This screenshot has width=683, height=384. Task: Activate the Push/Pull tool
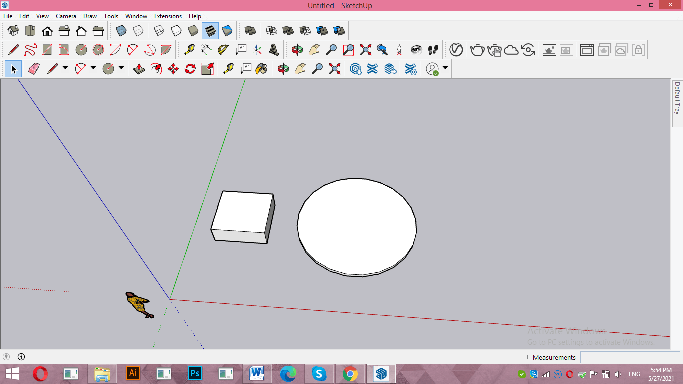click(x=140, y=69)
